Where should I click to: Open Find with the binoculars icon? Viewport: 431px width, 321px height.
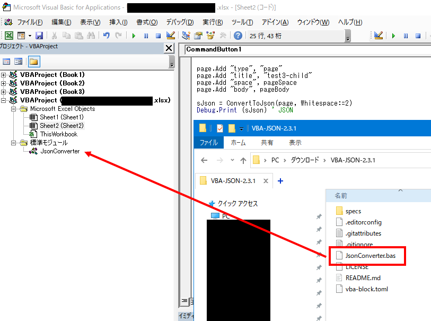[91, 36]
